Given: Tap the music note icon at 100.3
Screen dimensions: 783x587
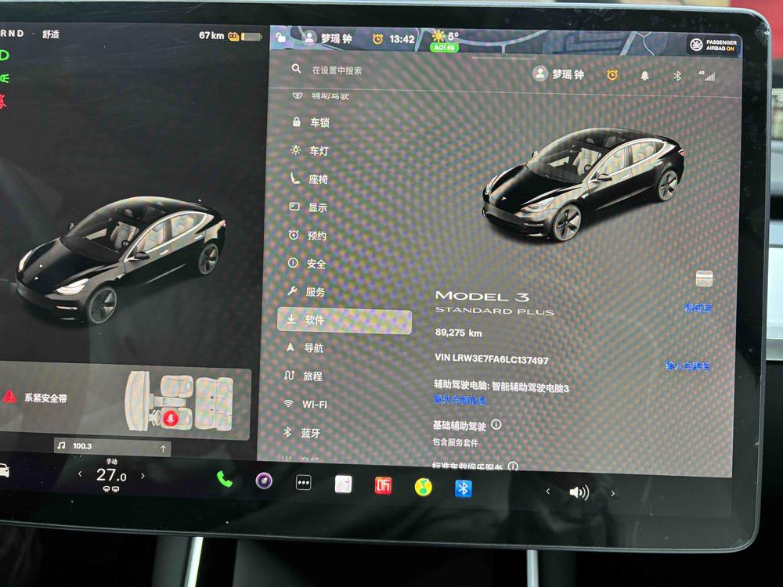Looking at the screenshot, I should pos(61,445).
